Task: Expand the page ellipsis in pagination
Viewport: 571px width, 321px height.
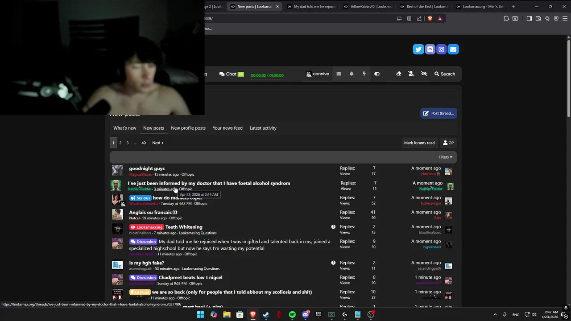Action: tap(135, 143)
